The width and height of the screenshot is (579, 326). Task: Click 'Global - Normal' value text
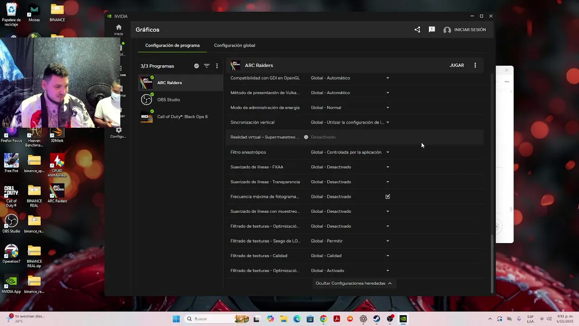326,108
